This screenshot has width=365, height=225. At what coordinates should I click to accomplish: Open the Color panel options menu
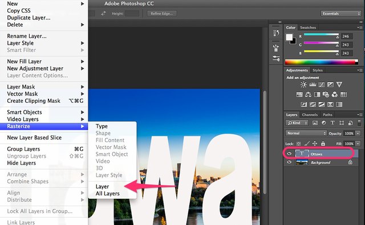[360, 27]
